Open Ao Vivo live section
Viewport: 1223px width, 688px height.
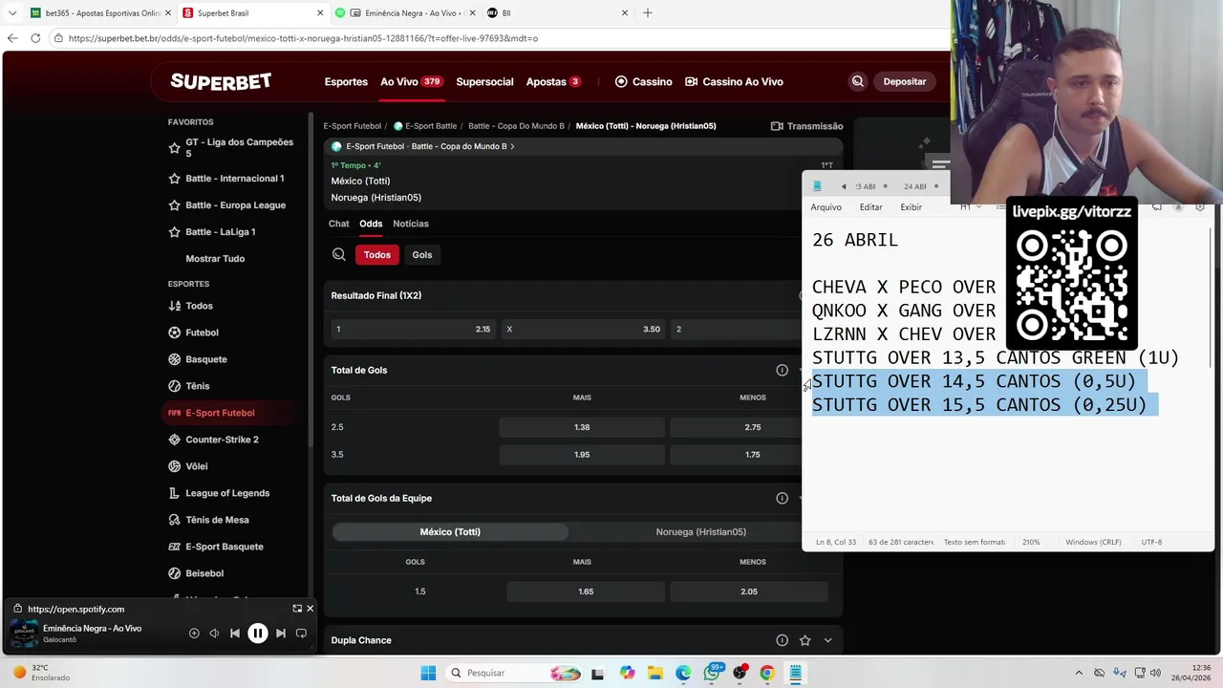411,81
